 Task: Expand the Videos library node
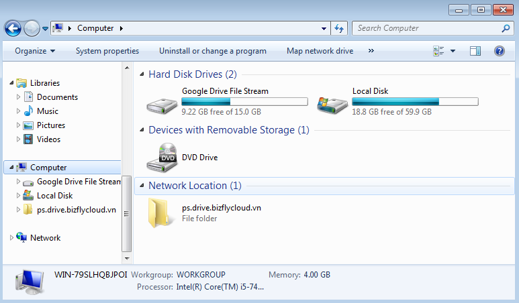click(19, 139)
